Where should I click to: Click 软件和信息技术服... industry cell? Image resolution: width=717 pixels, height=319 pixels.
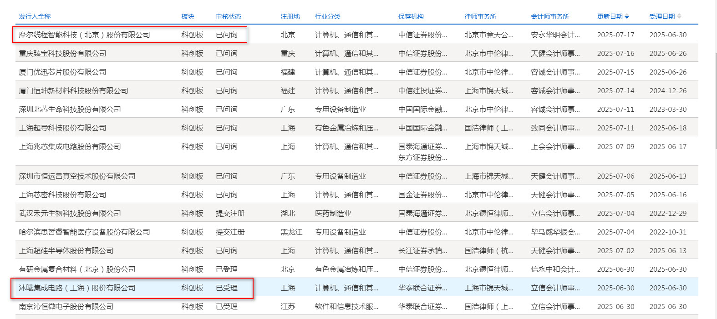(x=347, y=307)
